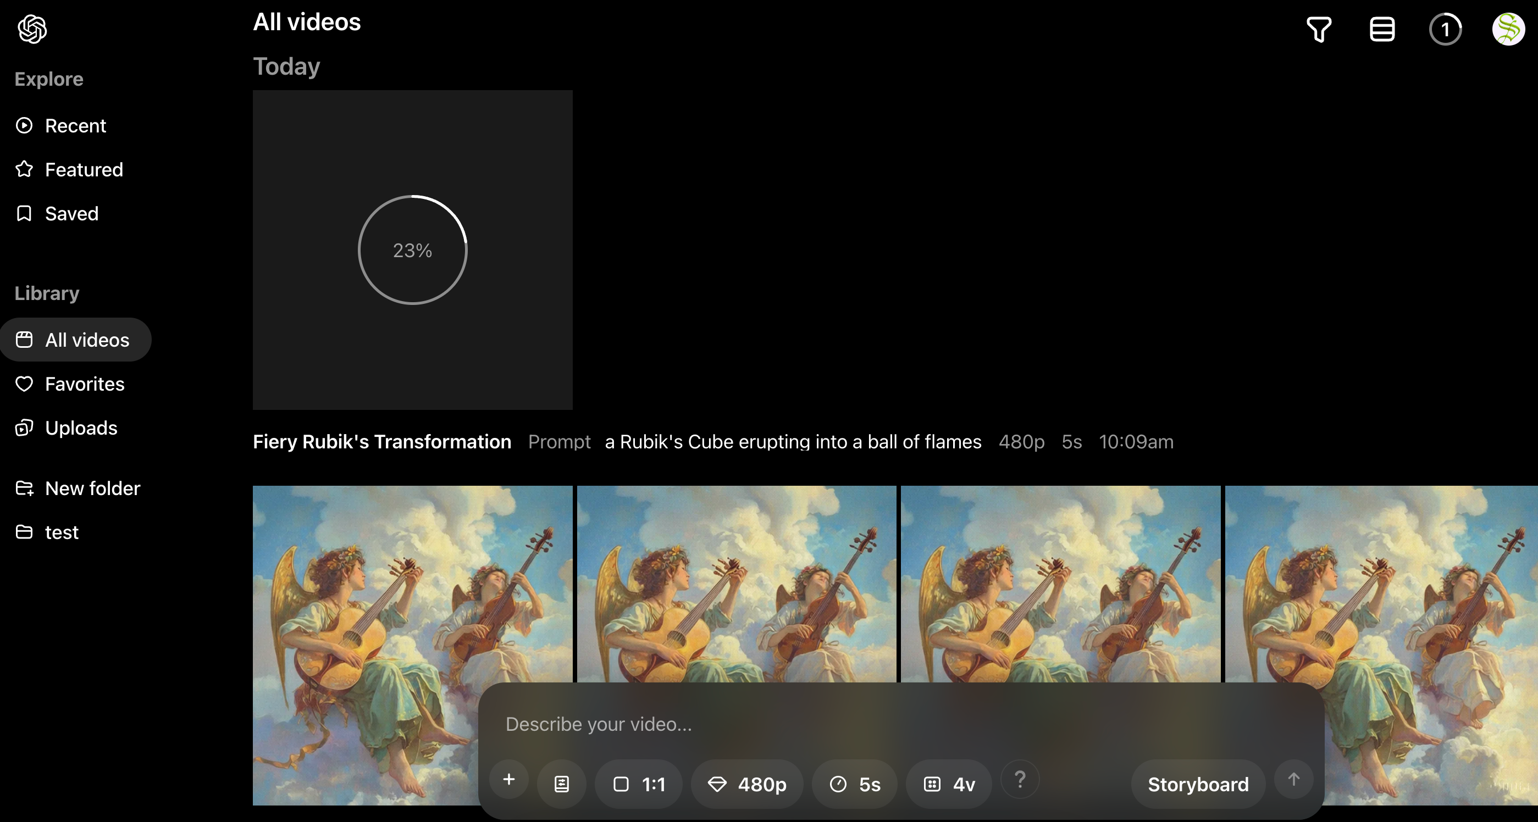Open the presets icon in prompt bar
Viewport: 1538px width, 822px height.
pyautogui.click(x=561, y=784)
